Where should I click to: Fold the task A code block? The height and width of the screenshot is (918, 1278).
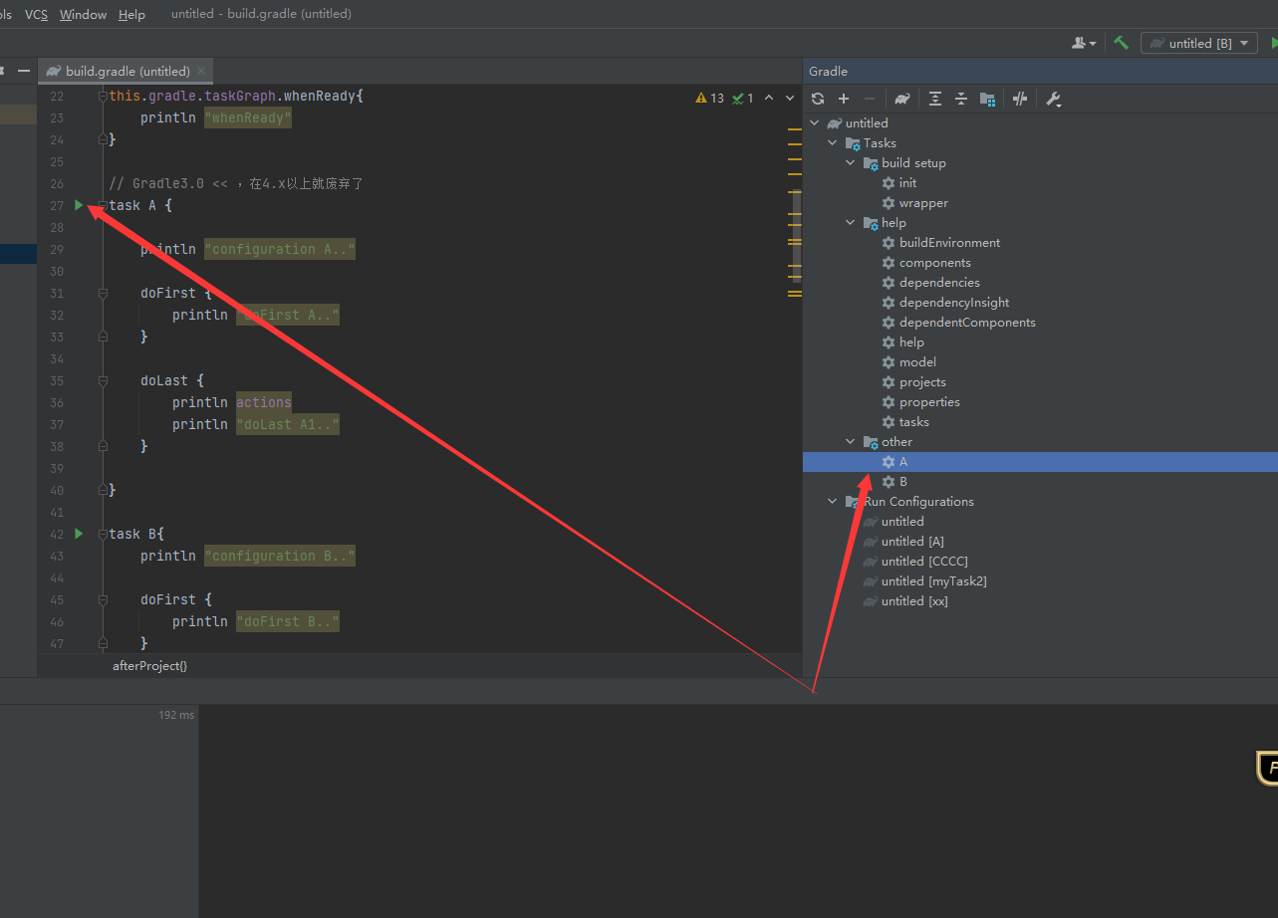click(103, 205)
